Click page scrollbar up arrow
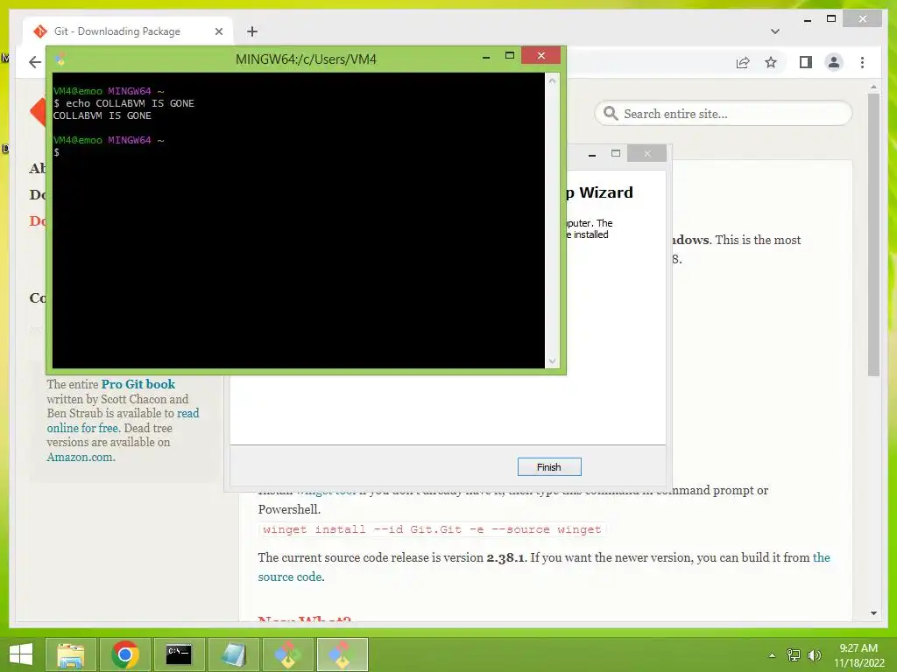This screenshot has width=897, height=672. click(873, 87)
